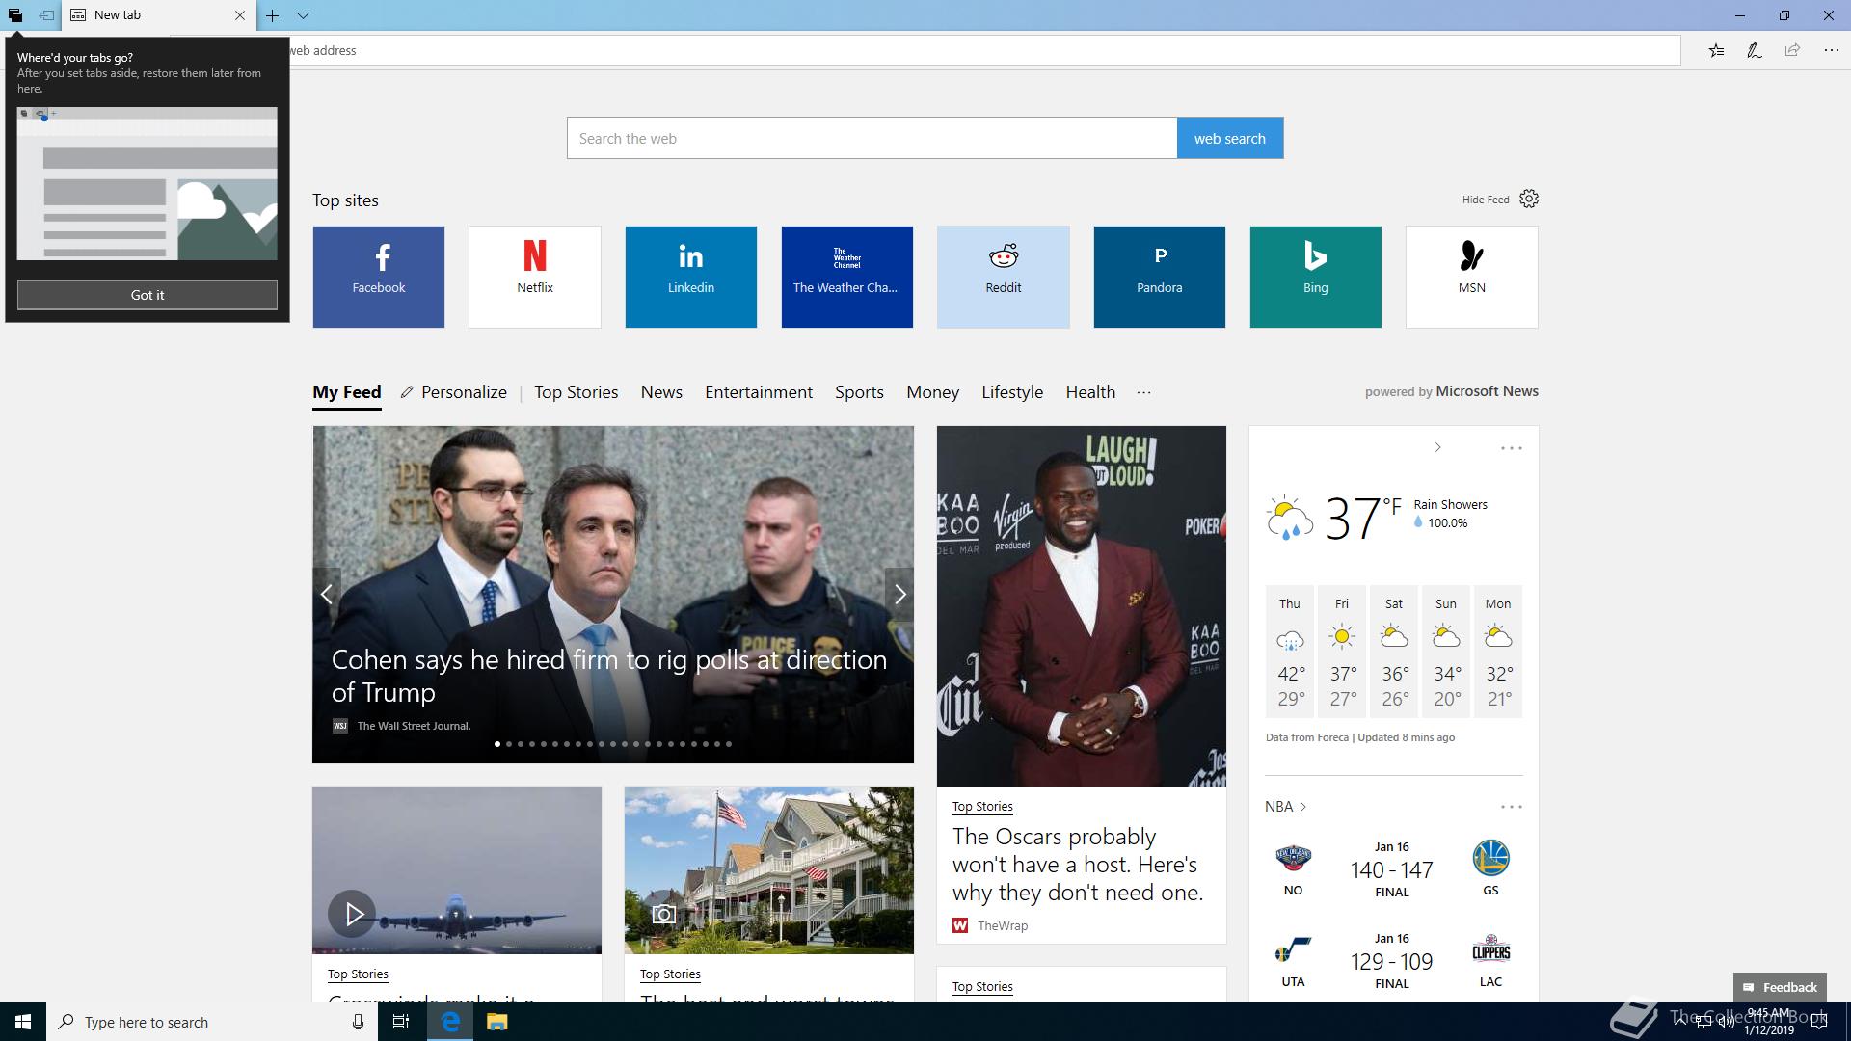The image size is (1851, 1041).
Task: Open MSN top site tile
Action: click(x=1472, y=277)
